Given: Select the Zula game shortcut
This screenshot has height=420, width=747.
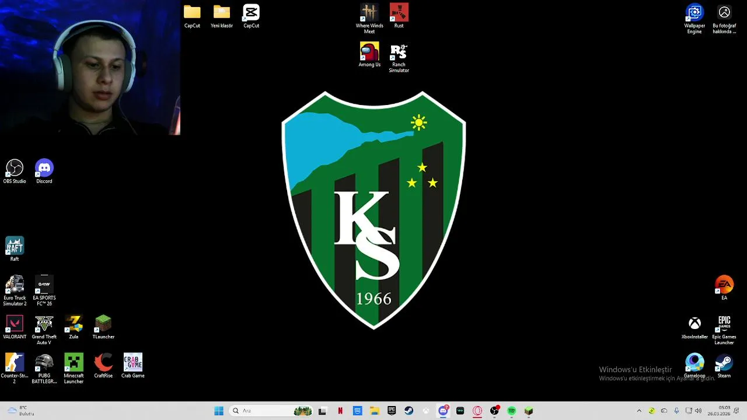Looking at the screenshot, I should pyautogui.click(x=74, y=328).
